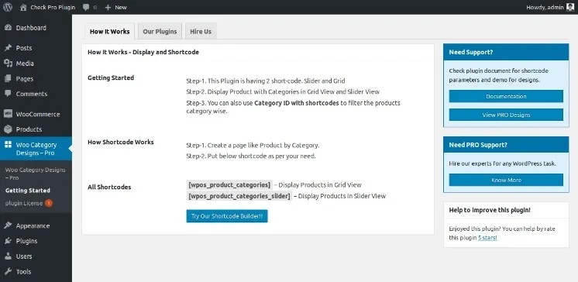Open WooCommerce via its Woo icon
The width and height of the screenshot is (578, 282).
point(8,114)
